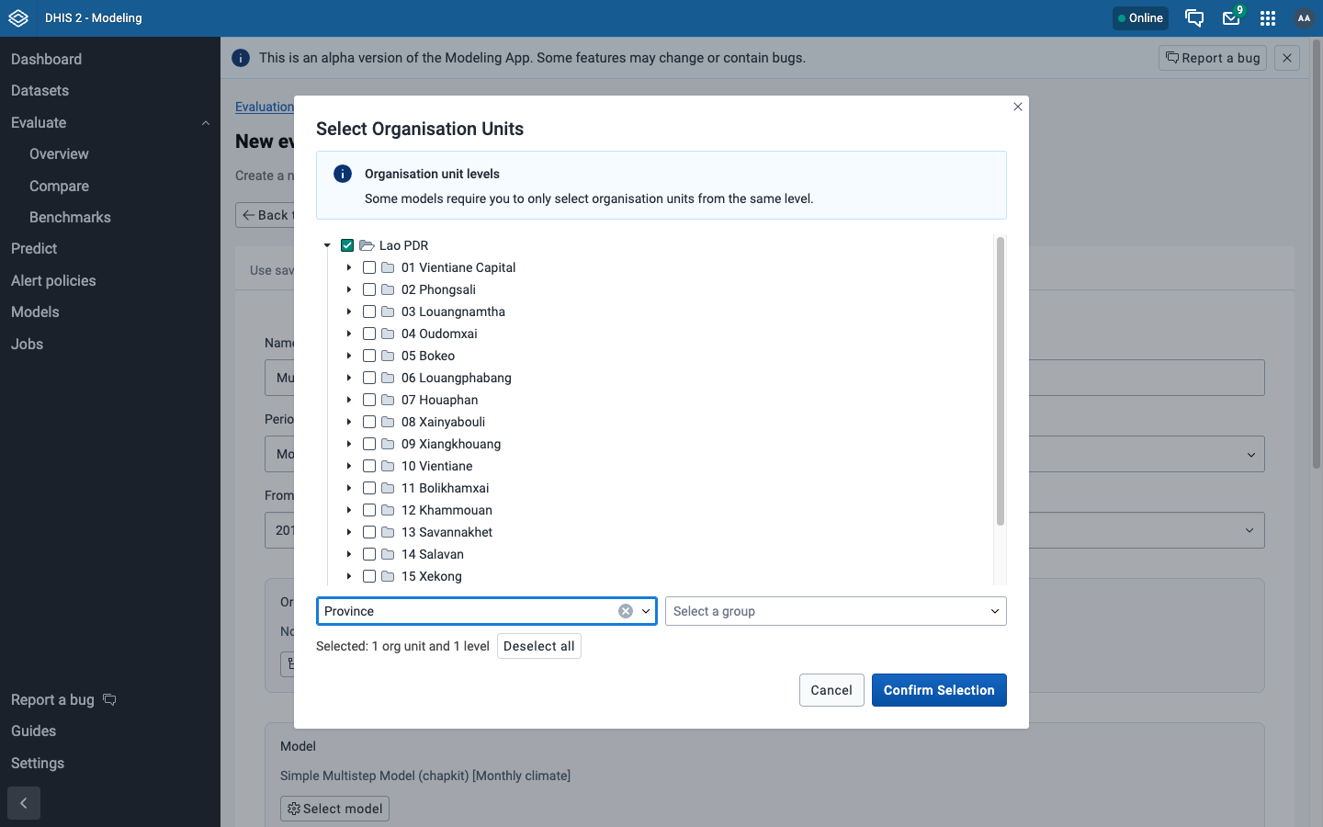Click the org unit tree scrollbar
This screenshot has height=827, width=1323.
click(1001, 381)
